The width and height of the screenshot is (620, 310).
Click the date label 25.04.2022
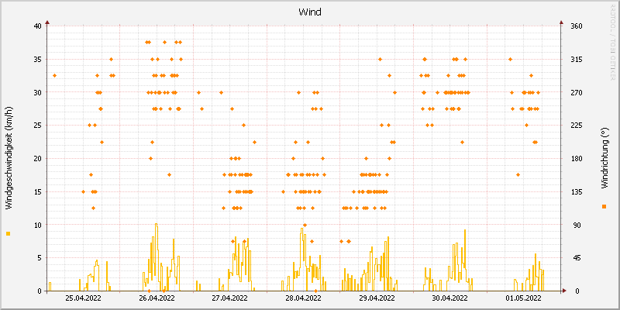(x=84, y=298)
